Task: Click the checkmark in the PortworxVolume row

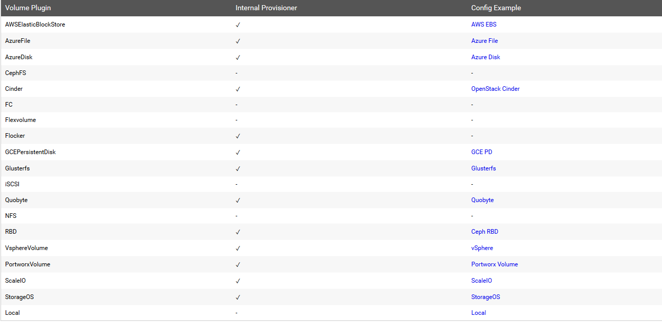Action: [x=238, y=264]
